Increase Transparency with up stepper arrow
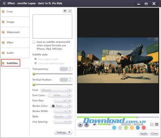The image size is (161, 138). (x=70, y=68)
